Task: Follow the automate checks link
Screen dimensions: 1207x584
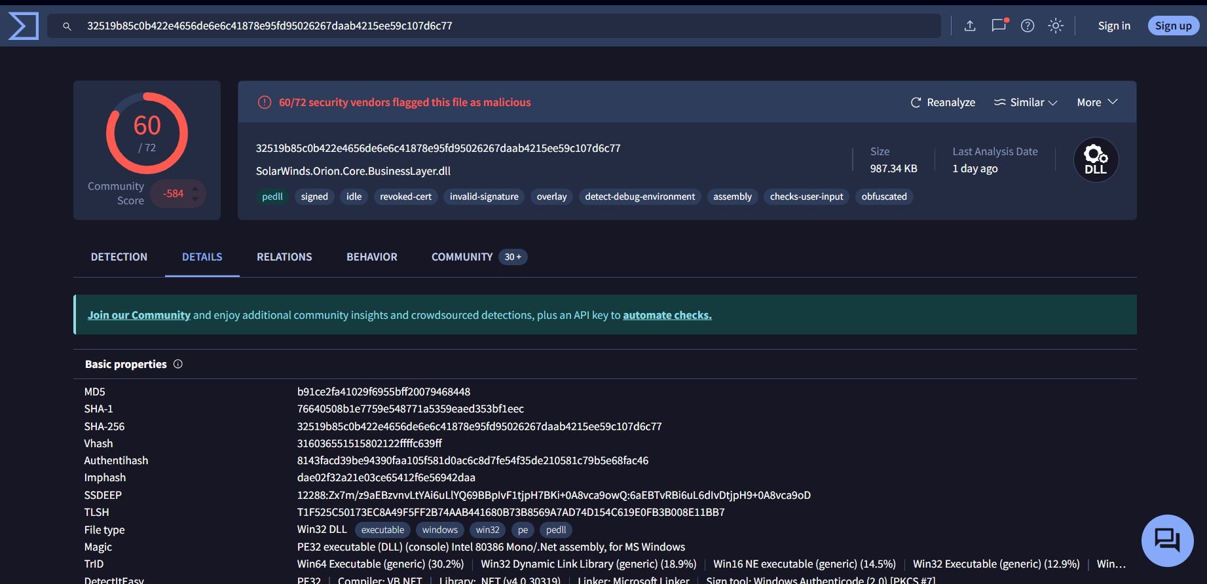Action: 667,315
